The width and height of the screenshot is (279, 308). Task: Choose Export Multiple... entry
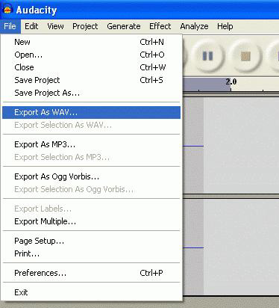[x=92, y=221]
